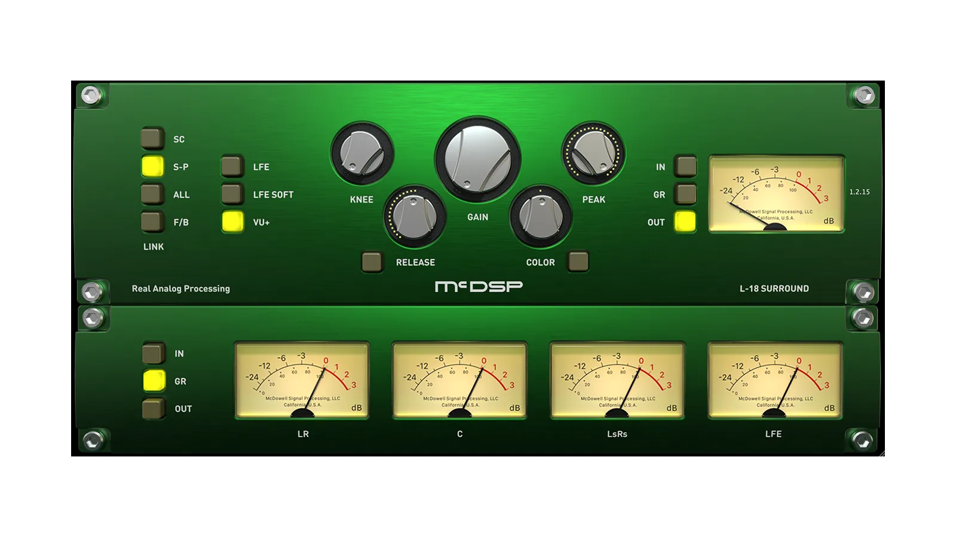Viewport: 956px width, 537px height.
Task: Click the RELEASE knob
Action: (415, 216)
